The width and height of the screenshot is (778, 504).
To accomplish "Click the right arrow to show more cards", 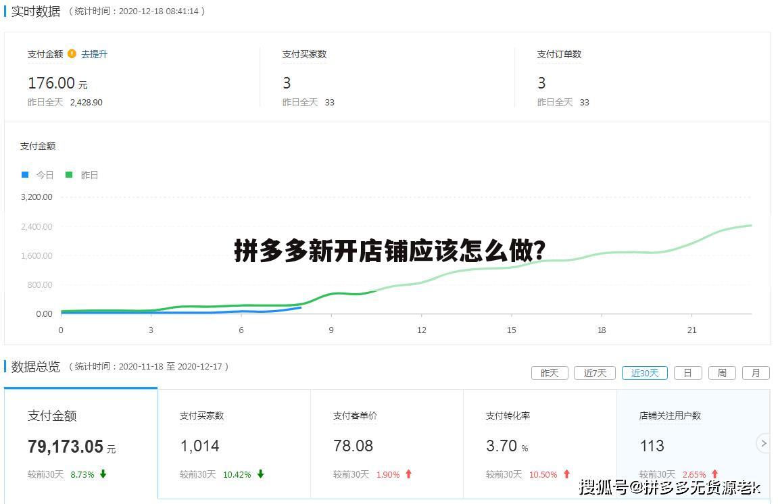I will click(x=764, y=443).
